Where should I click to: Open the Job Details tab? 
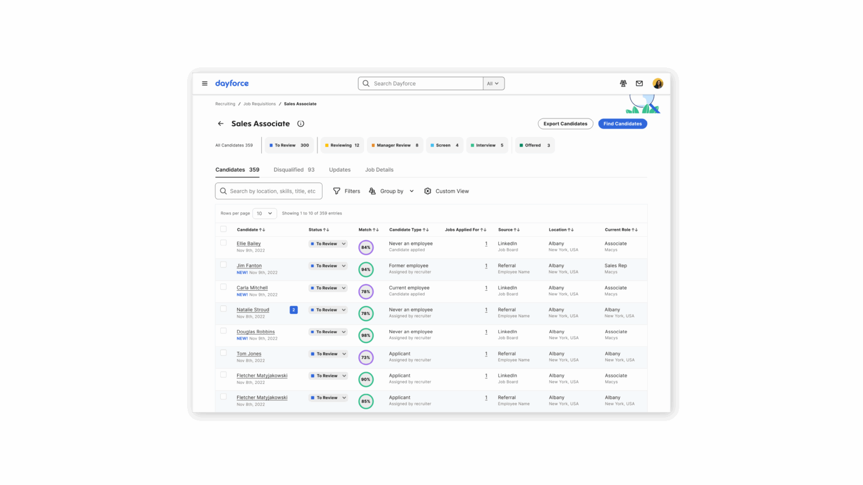(x=379, y=170)
